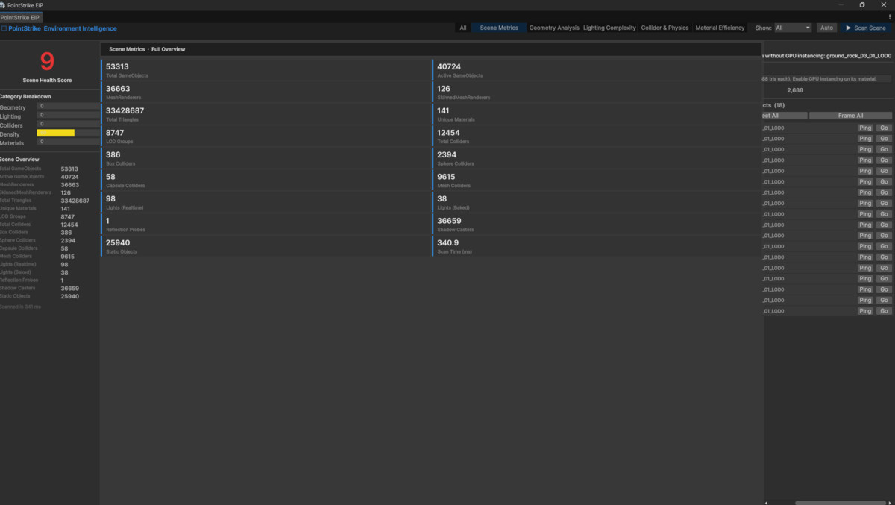This screenshot has height=505, width=895.
Task: Click the Materials score bar
Action: pyautogui.click(x=69, y=142)
